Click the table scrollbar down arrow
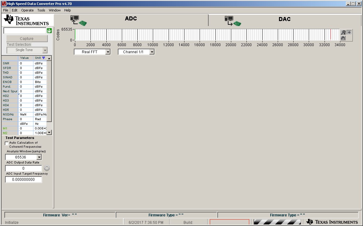Viewport: 363px width, 226px height. [49, 133]
